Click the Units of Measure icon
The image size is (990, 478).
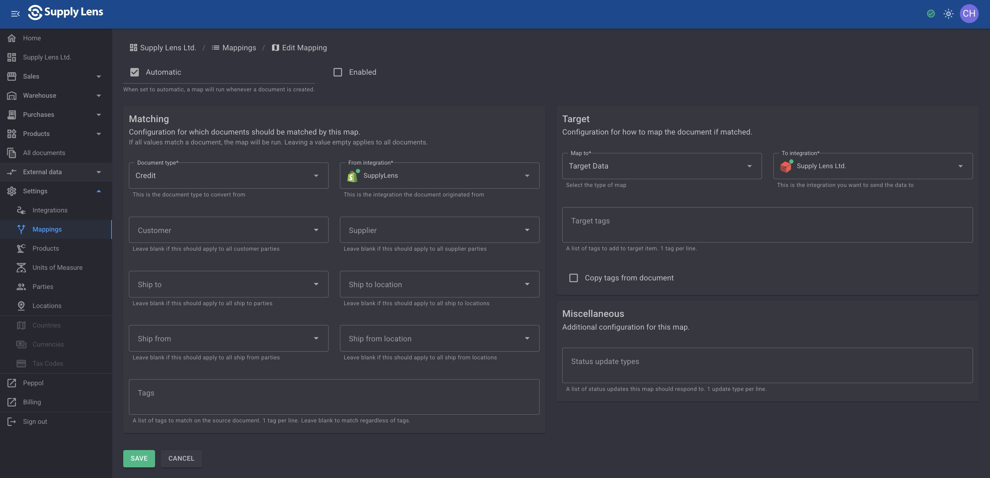(x=21, y=267)
